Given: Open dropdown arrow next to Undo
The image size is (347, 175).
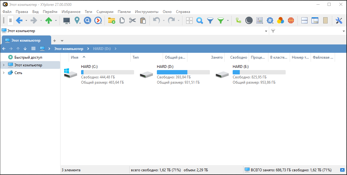Looking at the screenshot, I should 164,21.
